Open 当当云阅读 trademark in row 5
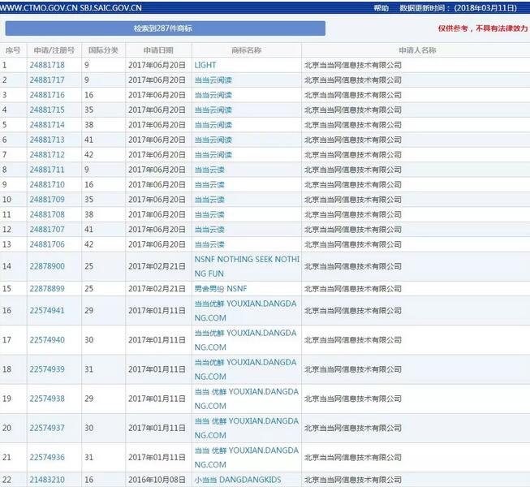This screenshot has width=530, height=487. [213, 125]
